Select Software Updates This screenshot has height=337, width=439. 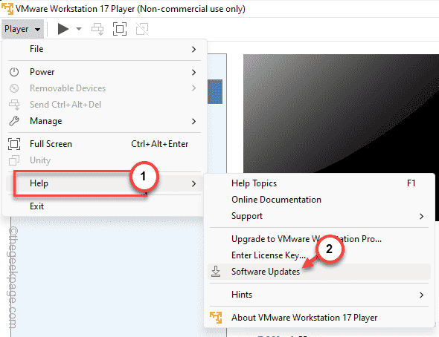(319, 272)
